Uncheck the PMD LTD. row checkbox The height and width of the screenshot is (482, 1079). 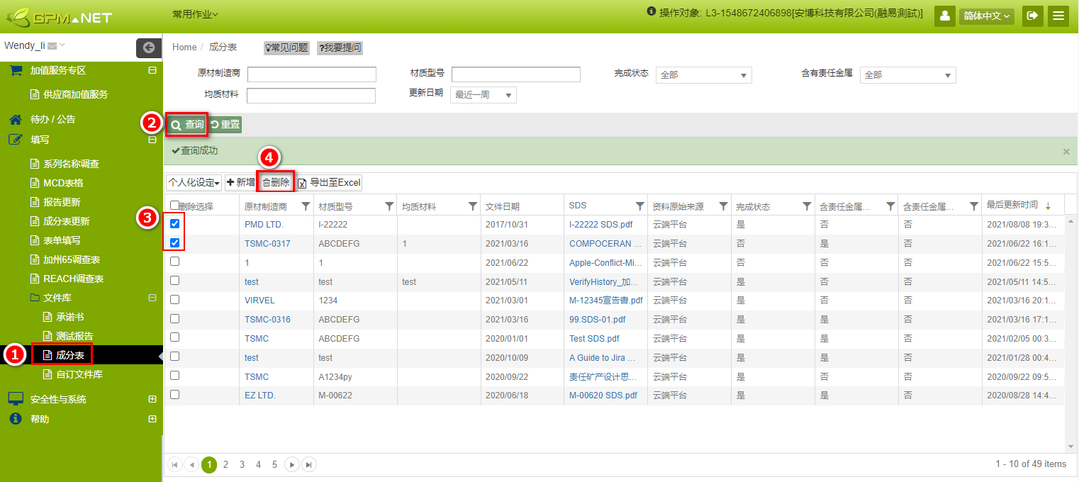click(x=174, y=223)
